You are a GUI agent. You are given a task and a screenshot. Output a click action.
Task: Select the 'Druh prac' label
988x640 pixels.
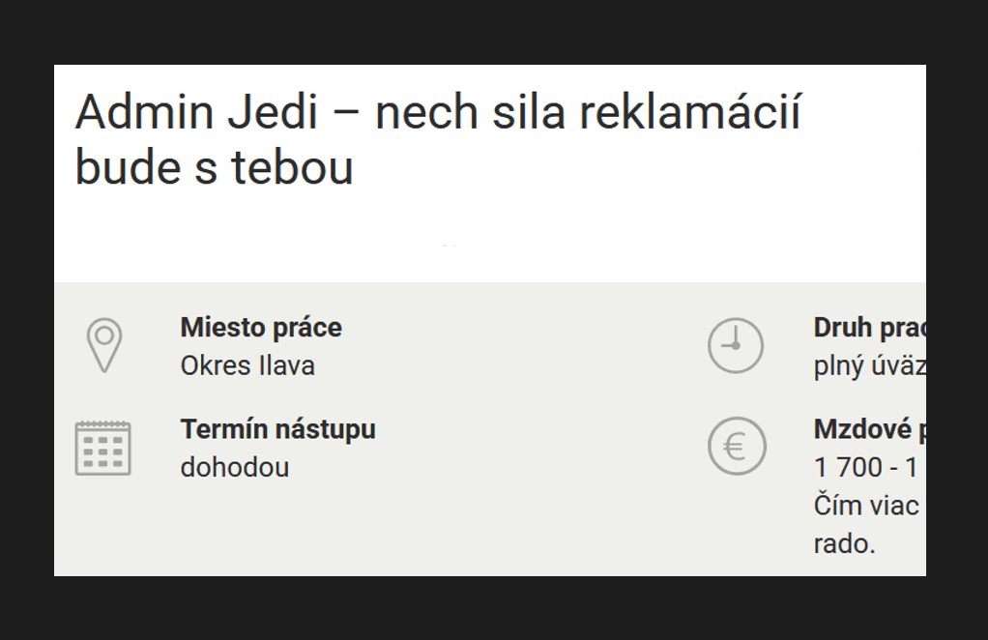click(x=869, y=328)
